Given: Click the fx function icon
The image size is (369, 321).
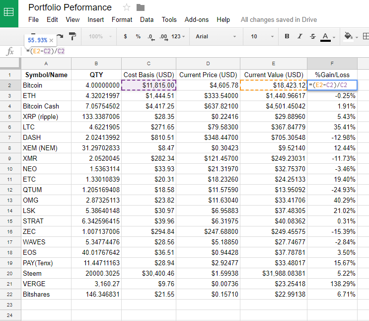Looking at the screenshot, I should [10, 51].
